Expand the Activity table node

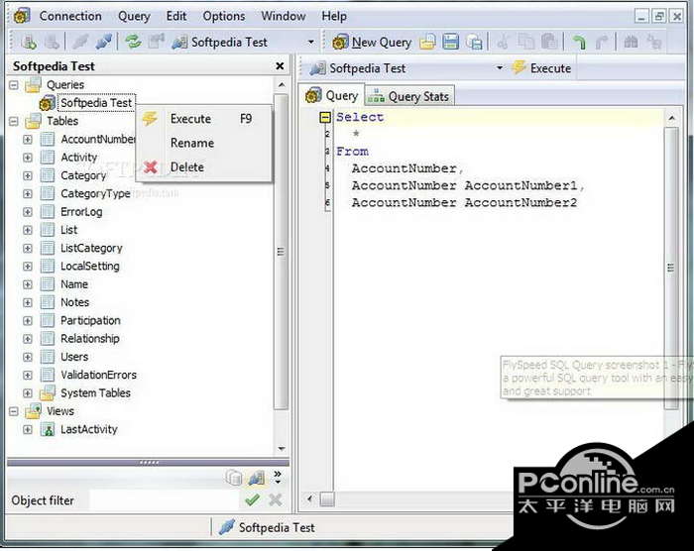pos(28,158)
